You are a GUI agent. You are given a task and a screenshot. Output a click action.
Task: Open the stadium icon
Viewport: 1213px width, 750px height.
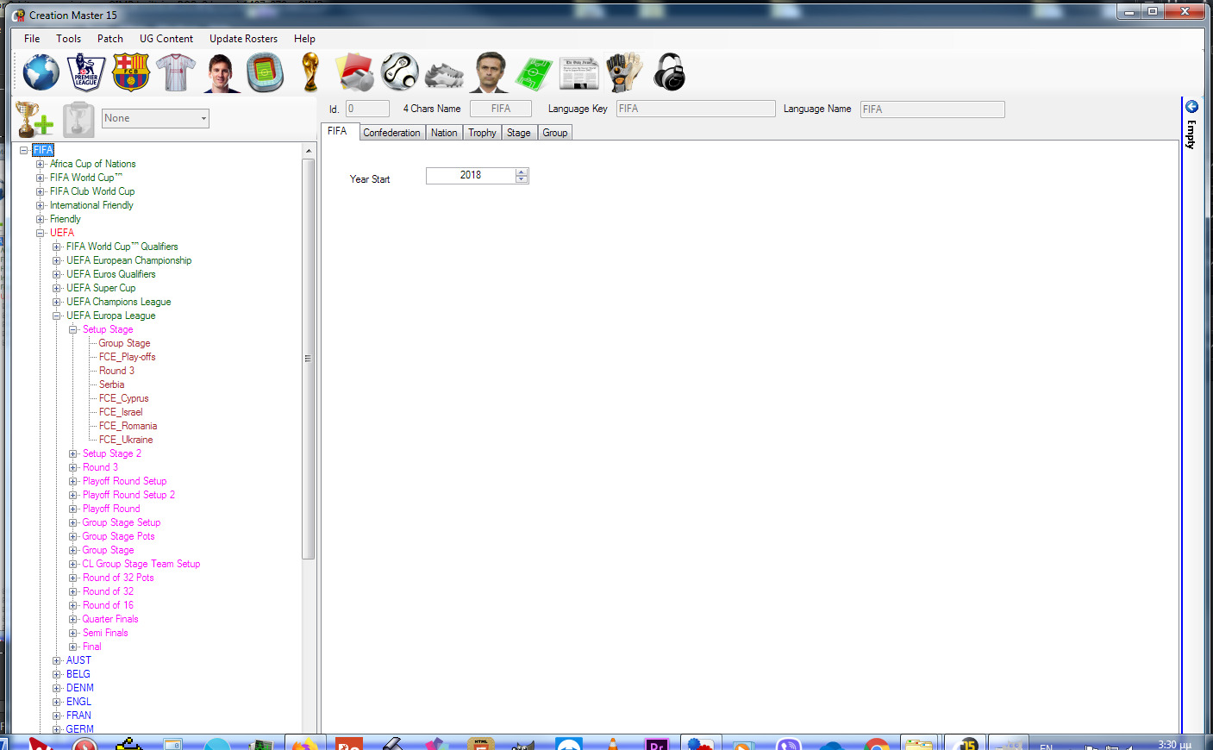[x=266, y=72]
